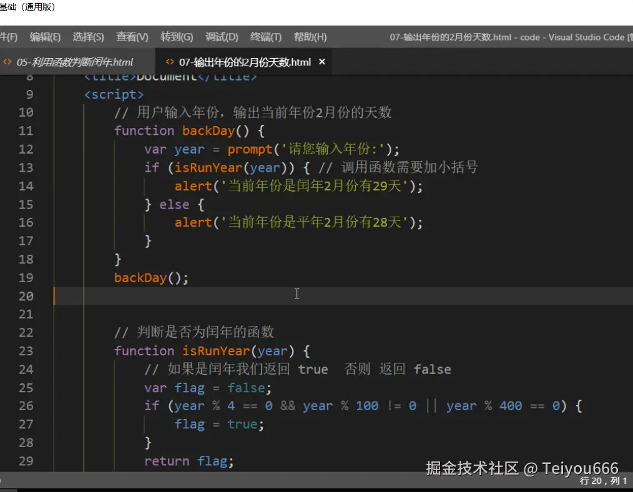Click backDay in the function declaration
The image size is (633, 492).
point(209,130)
